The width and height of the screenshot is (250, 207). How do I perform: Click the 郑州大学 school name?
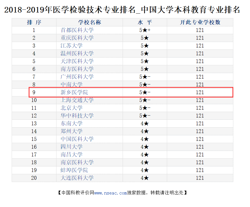71,131
